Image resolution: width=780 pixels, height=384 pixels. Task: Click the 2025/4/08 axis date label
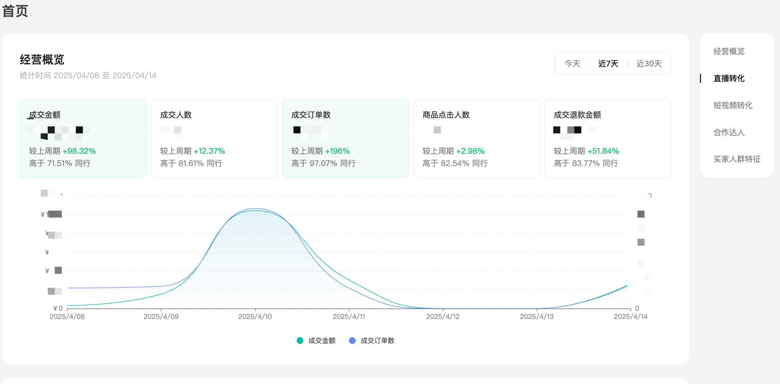(67, 317)
